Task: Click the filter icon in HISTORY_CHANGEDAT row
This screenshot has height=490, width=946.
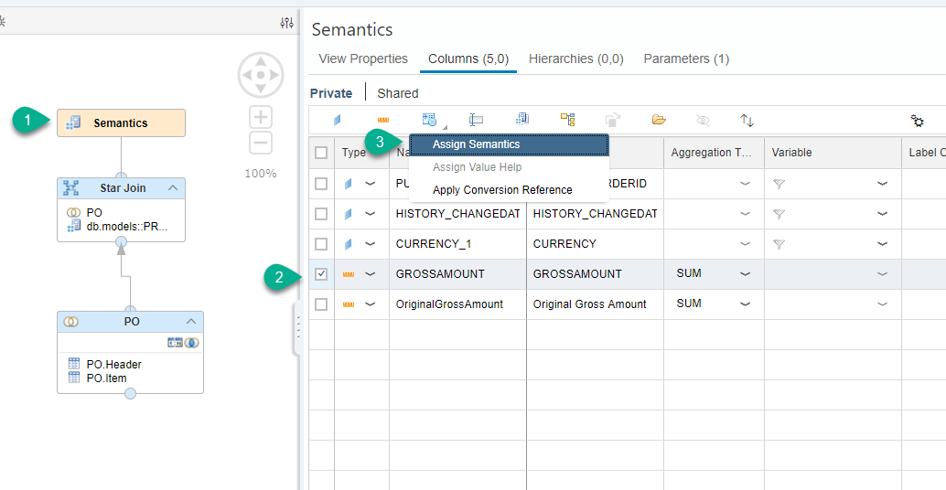Action: pyautogui.click(x=779, y=214)
